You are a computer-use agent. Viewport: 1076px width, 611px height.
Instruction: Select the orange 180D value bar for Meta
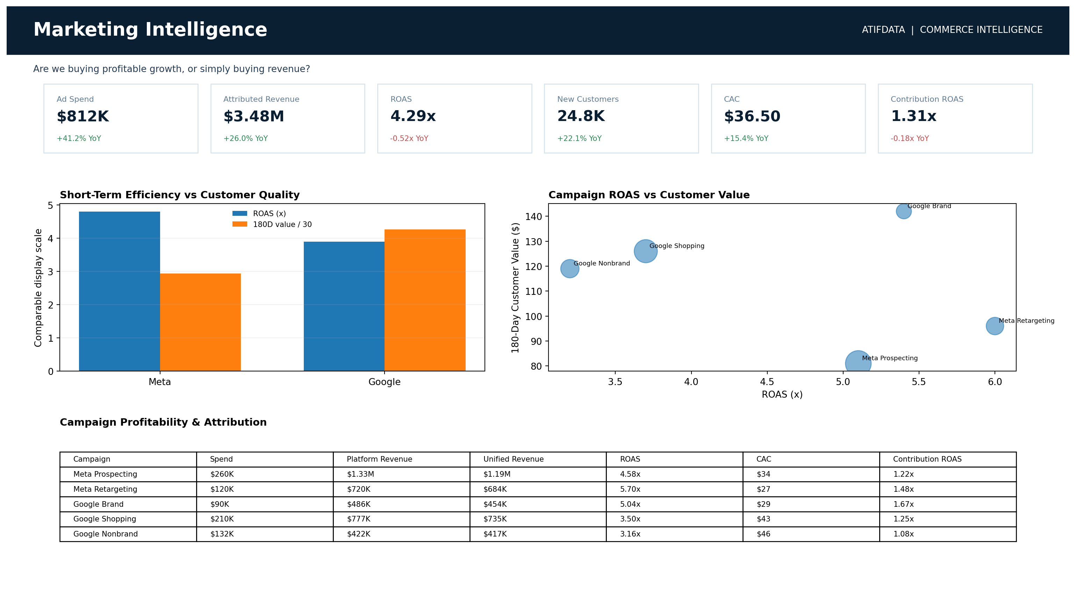point(200,322)
